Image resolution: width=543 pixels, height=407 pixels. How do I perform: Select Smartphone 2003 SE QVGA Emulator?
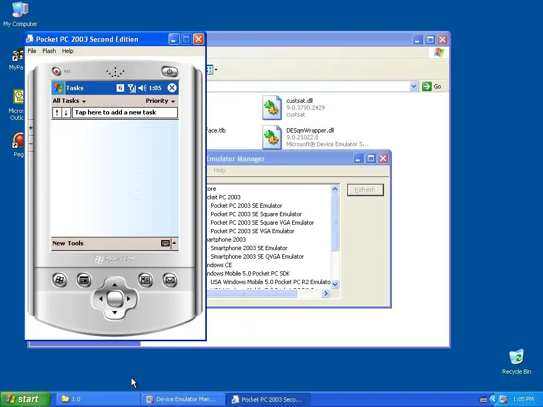point(257,256)
